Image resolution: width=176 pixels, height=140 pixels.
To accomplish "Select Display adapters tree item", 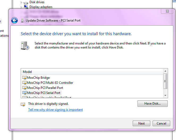I will coord(41,7).
